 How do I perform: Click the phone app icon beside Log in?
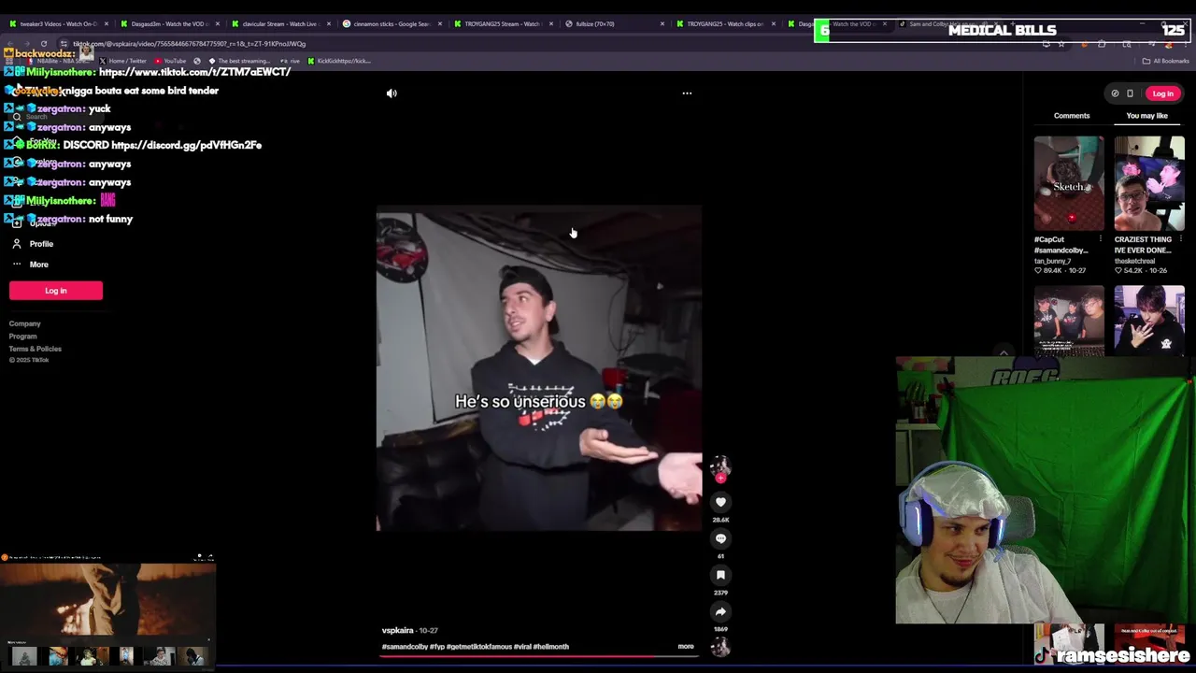[1130, 93]
